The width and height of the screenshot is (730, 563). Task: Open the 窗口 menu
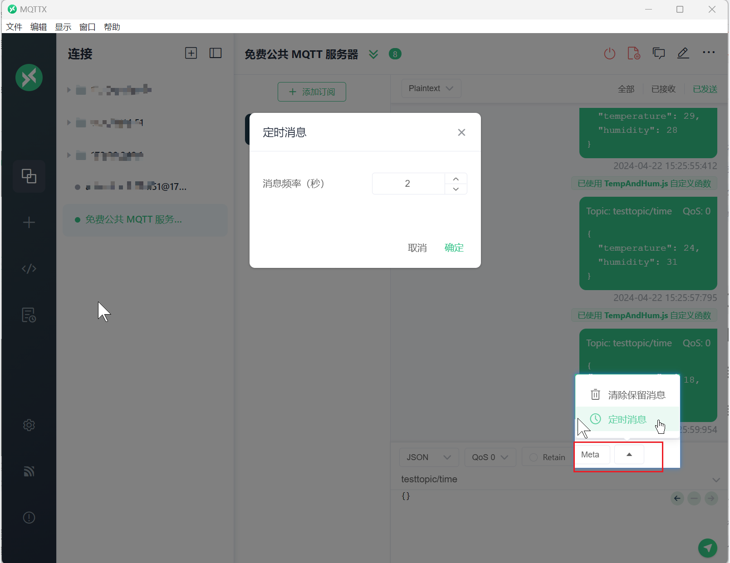point(88,27)
